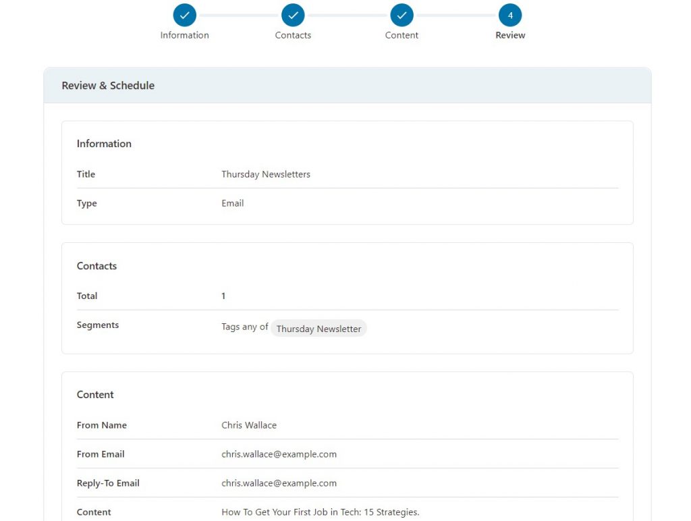The height and width of the screenshot is (521, 691).
Task: Select the Review step label
Action: pyautogui.click(x=510, y=35)
